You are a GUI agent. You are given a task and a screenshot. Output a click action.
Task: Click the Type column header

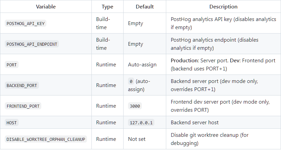pyautogui.click(x=107, y=7)
